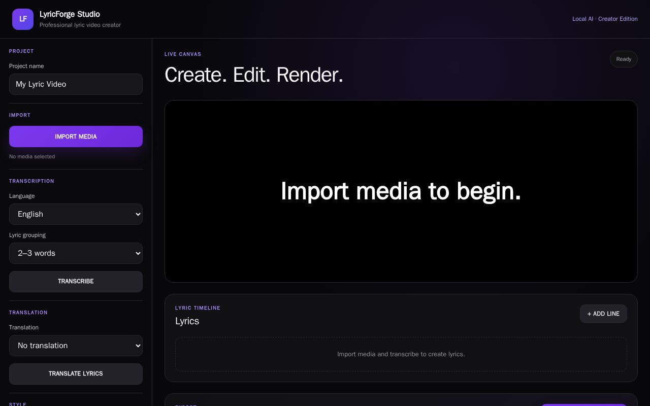
Task: Click the 'No media selected' status text
Action: 32,156
